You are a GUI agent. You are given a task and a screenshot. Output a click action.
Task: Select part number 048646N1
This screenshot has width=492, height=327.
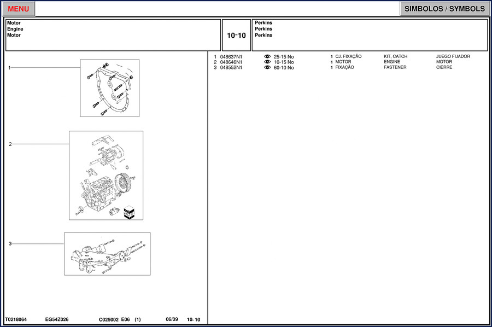(x=231, y=62)
